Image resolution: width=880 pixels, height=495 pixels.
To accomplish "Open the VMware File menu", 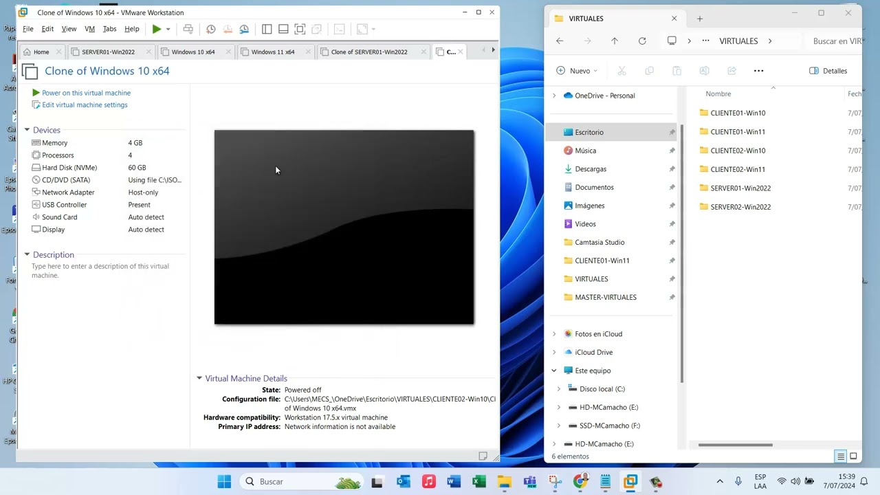I will coord(28,29).
